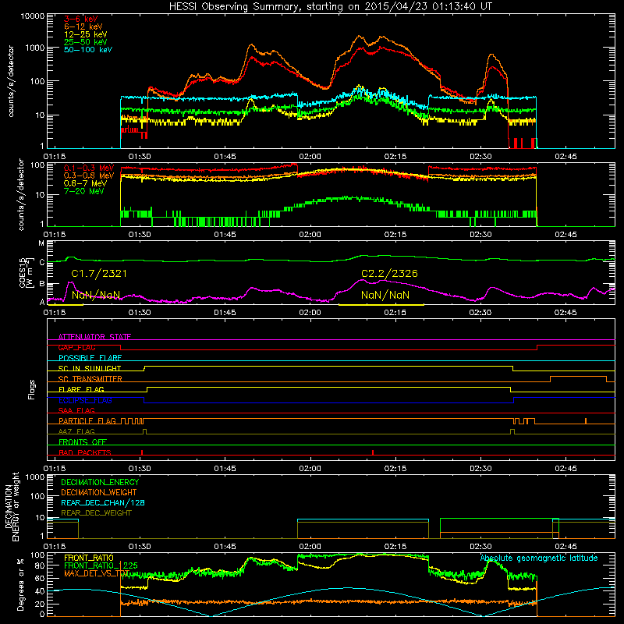Click the SAA_FLAG label
Viewport: 624px width, 624px height.
(x=76, y=410)
